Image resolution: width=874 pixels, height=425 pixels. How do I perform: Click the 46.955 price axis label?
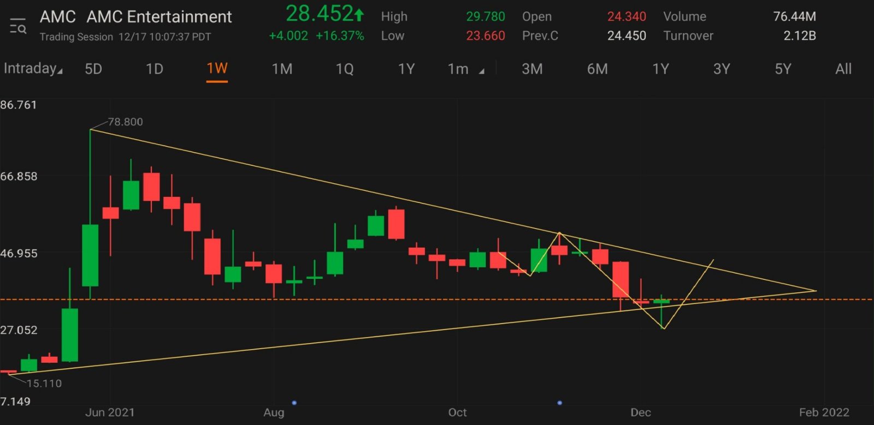19,253
